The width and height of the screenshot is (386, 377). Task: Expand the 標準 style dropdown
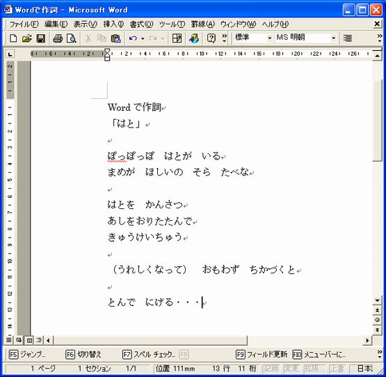click(x=270, y=38)
